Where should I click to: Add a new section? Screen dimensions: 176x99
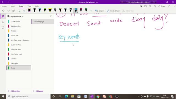coord(14,91)
